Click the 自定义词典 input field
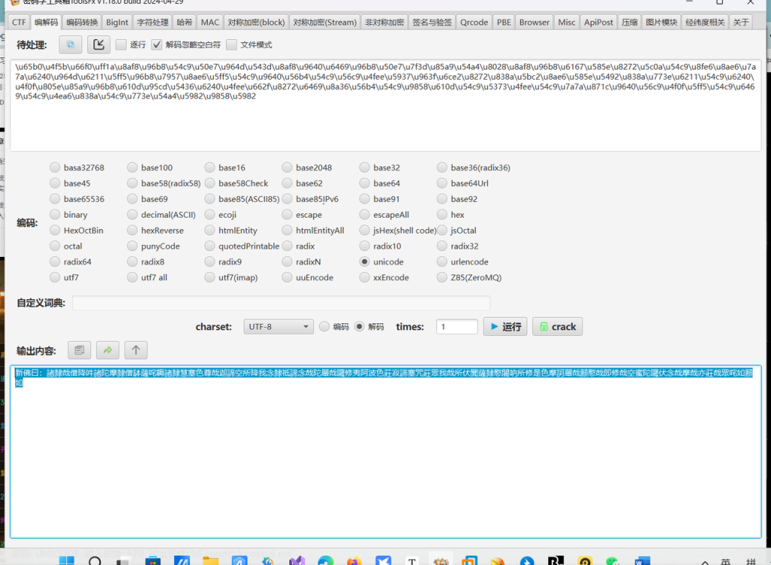The height and width of the screenshot is (565, 771). (x=281, y=303)
